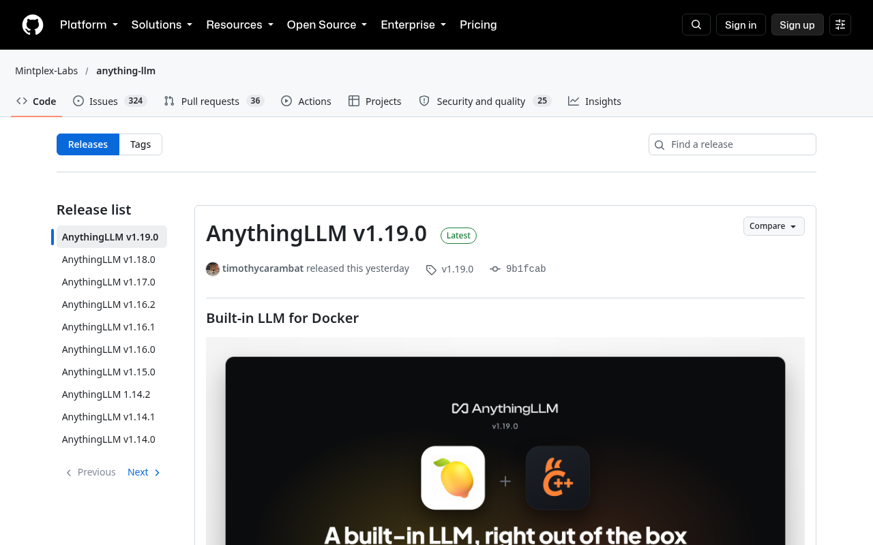Expand the Compare dropdown
The image size is (873, 545).
pos(773,226)
